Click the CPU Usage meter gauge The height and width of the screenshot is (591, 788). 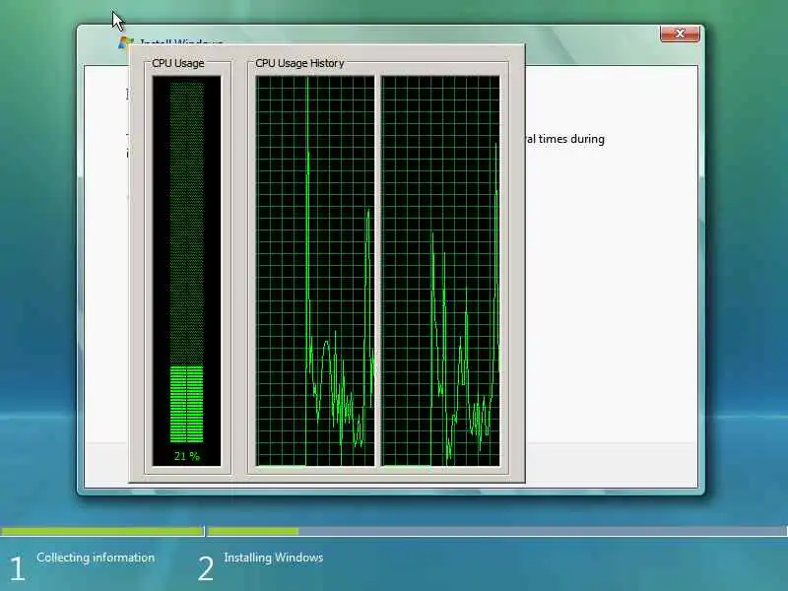186,271
